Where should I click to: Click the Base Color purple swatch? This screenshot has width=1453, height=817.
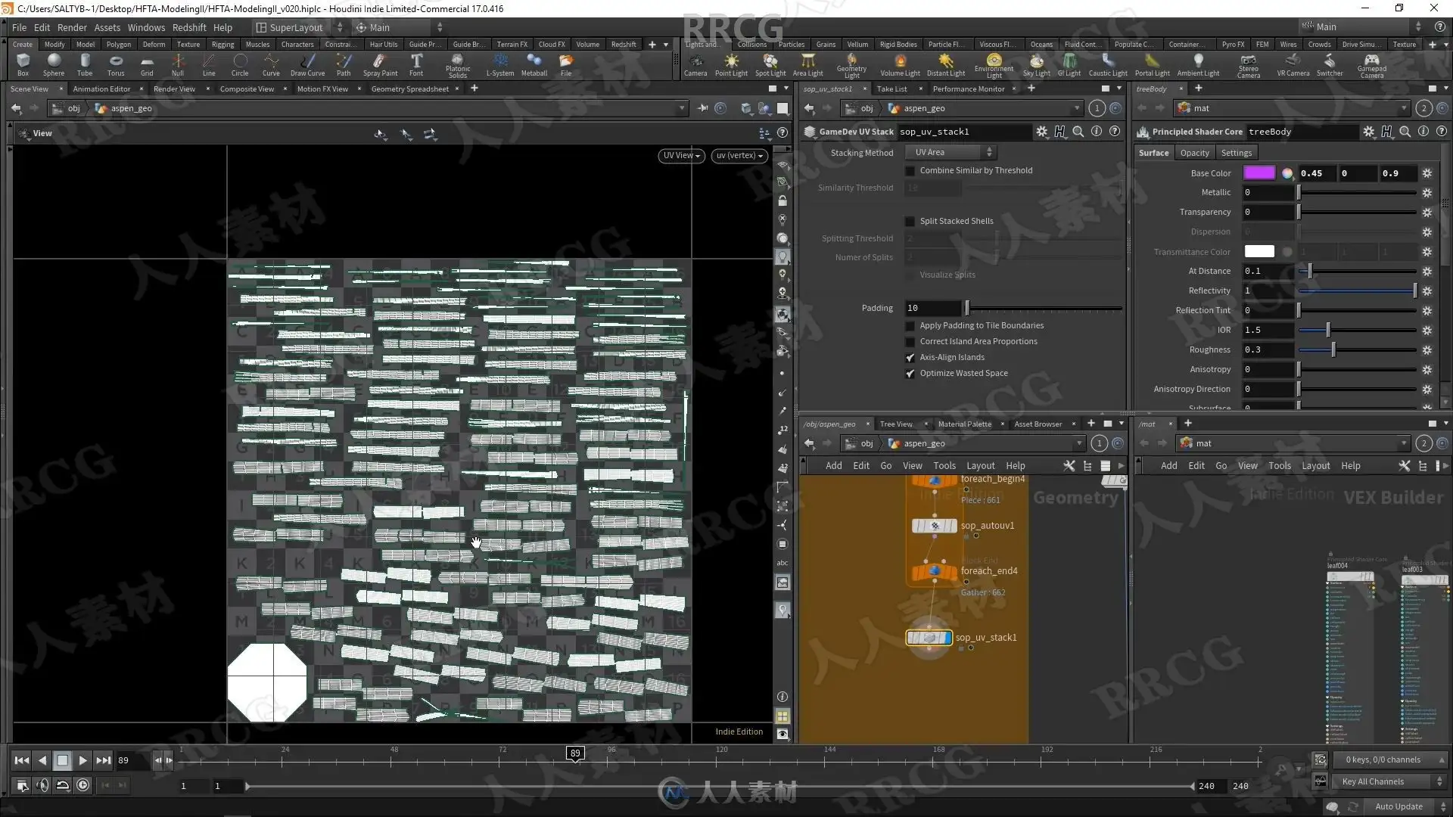(x=1259, y=173)
